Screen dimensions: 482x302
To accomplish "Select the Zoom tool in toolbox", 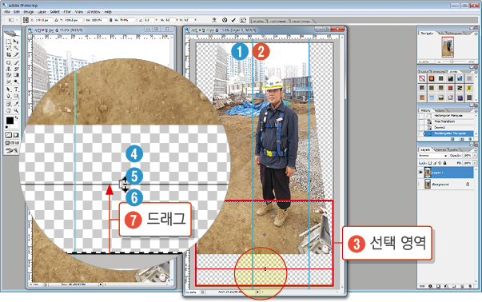I will (x=16, y=110).
